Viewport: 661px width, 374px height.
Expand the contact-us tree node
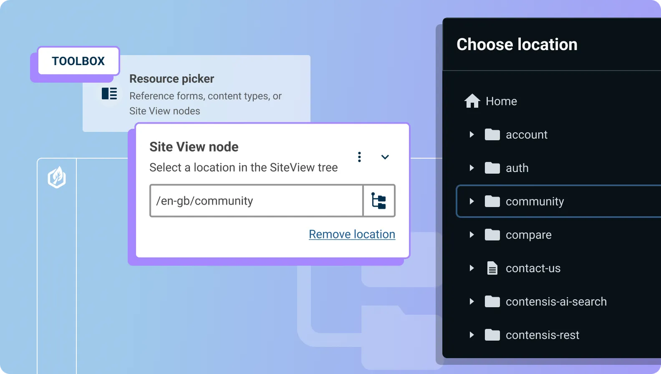[x=472, y=268]
